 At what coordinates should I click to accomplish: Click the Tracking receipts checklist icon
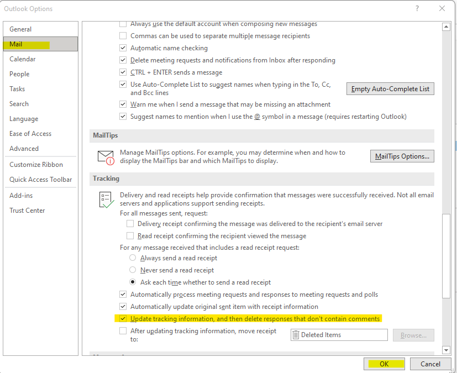[x=106, y=199]
